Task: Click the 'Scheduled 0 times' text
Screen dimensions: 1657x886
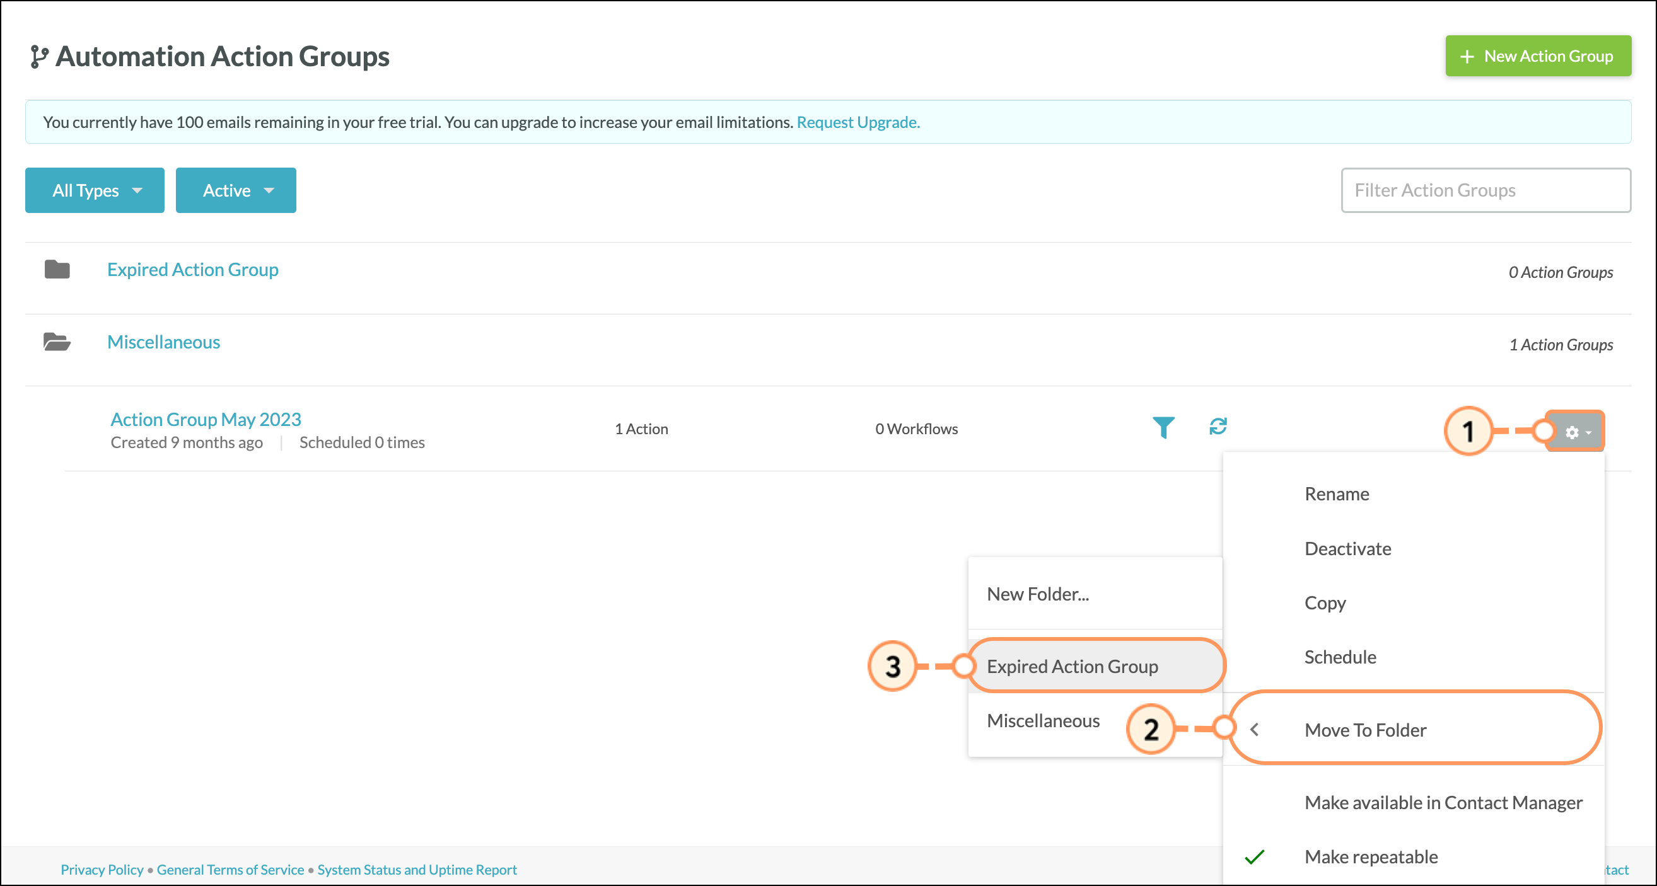Action: coord(361,442)
